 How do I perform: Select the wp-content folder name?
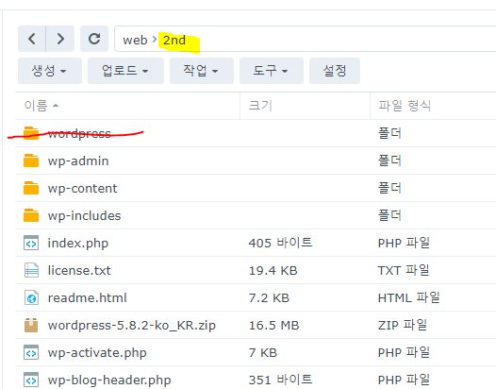click(82, 189)
